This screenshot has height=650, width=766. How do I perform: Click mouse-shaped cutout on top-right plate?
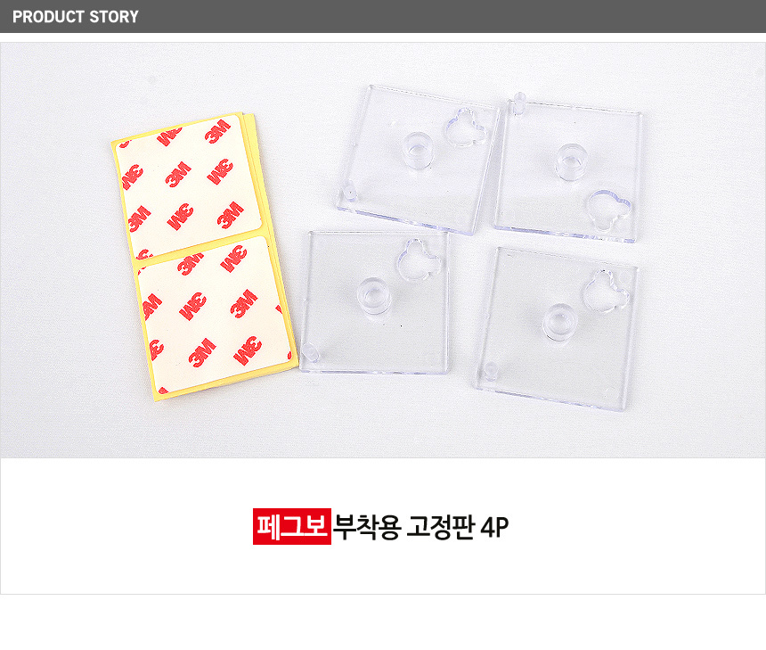pos(608,210)
